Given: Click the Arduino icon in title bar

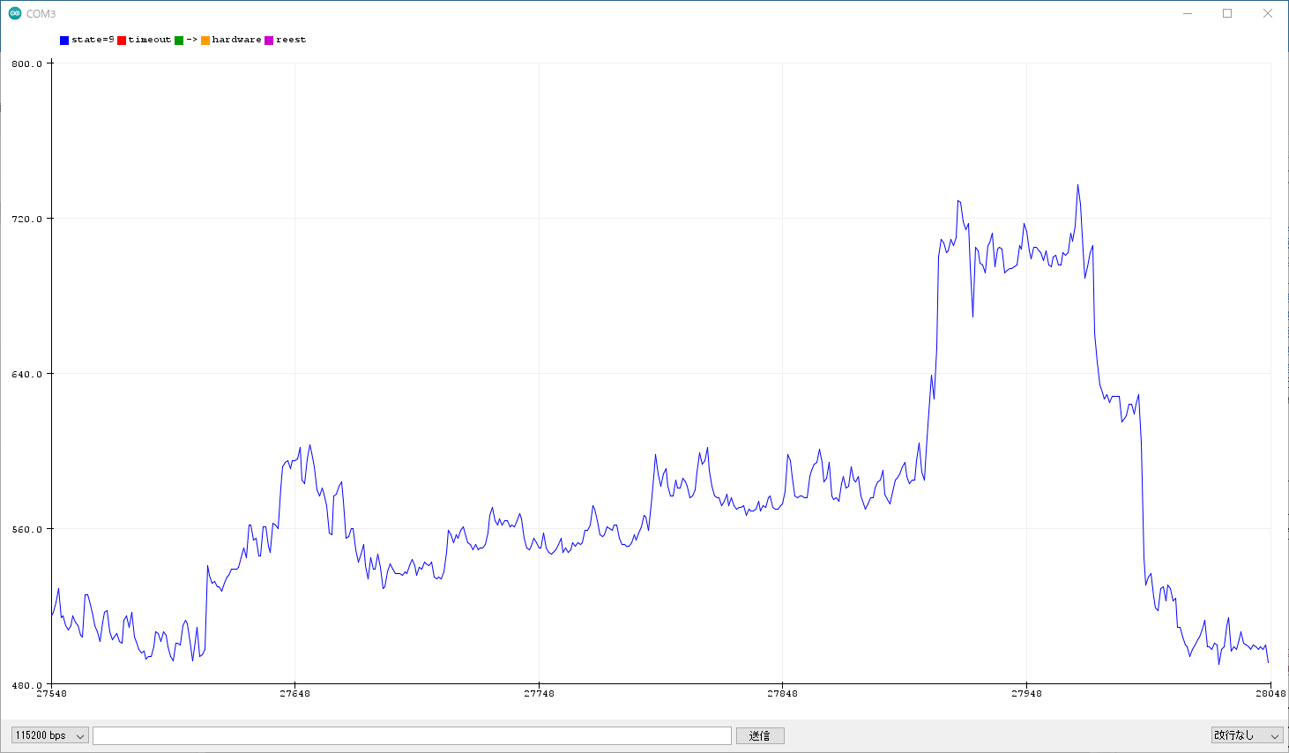Looking at the screenshot, I should point(15,13).
